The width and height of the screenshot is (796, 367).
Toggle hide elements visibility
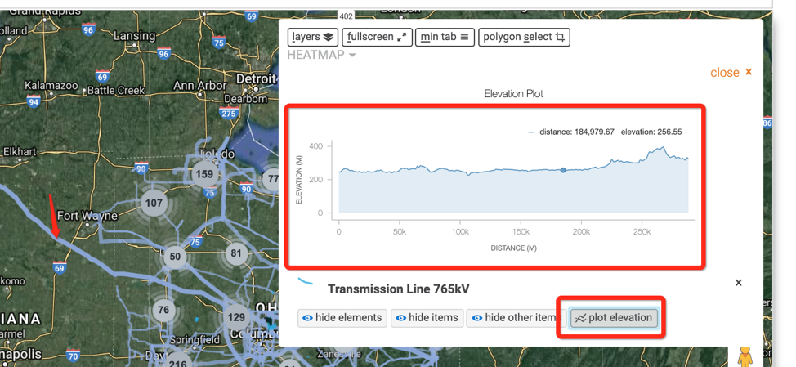point(342,318)
